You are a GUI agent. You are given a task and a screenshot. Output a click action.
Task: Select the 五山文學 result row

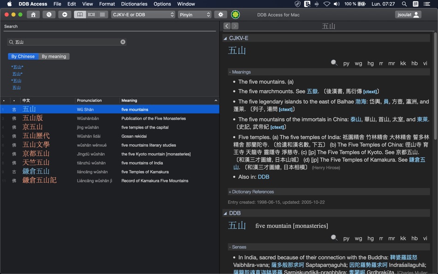click(110, 145)
